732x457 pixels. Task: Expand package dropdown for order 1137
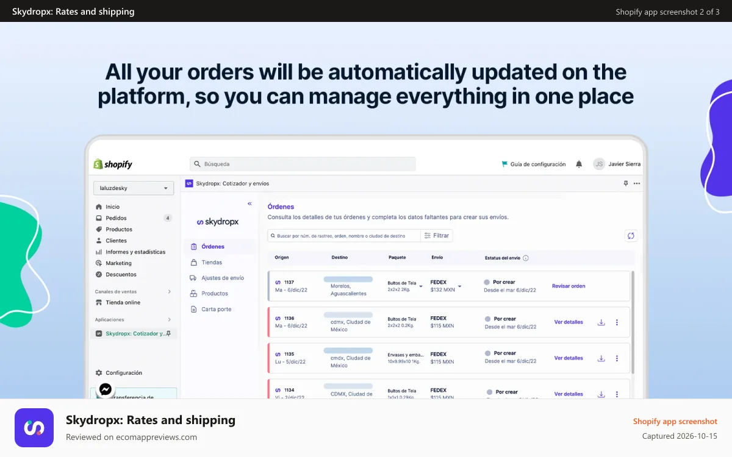(x=421, y=286)
